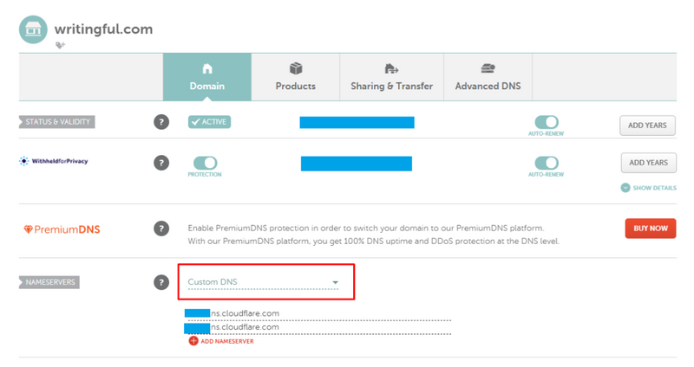
Task: Click the house-arrow icon above Sharing & Transfer
Action: [391, 68]
